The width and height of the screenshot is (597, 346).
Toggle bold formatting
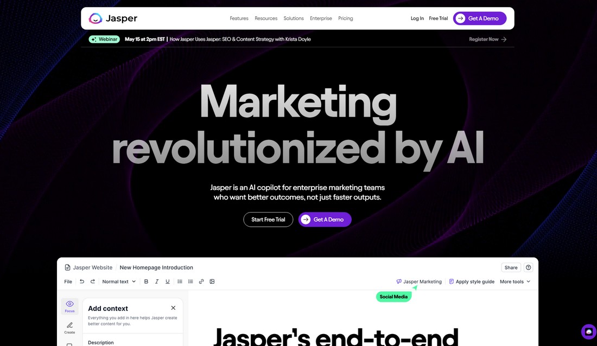(x=146, y=281)
